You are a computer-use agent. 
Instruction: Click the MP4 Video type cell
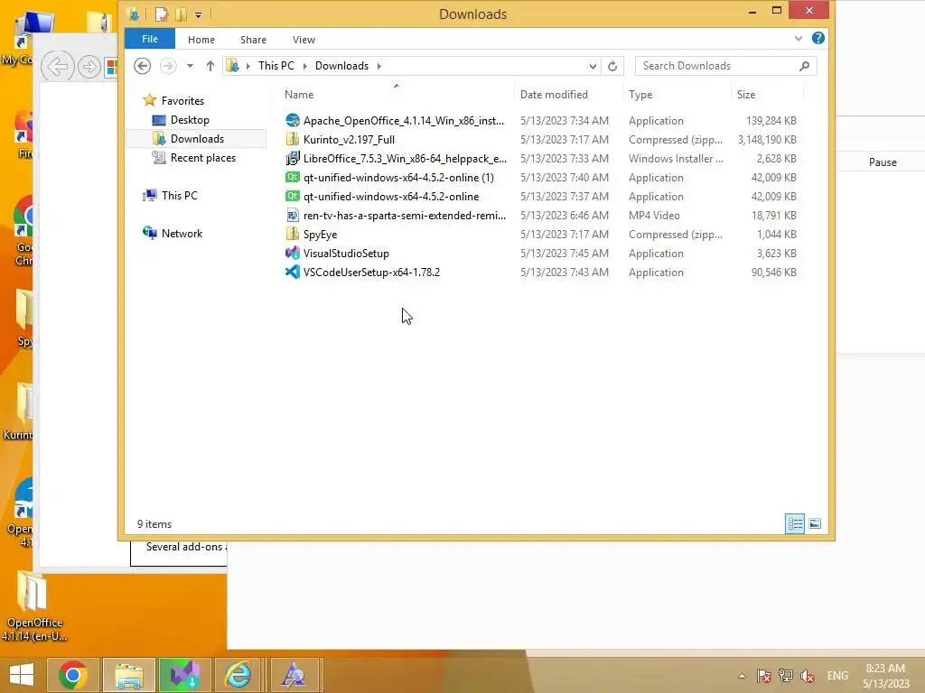(654, 216)
